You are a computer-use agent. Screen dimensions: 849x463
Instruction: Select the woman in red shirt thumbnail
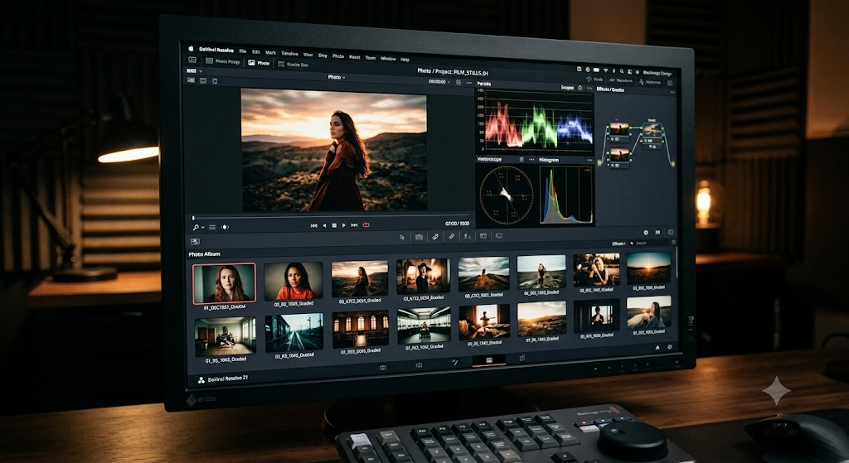pos(294,281)
